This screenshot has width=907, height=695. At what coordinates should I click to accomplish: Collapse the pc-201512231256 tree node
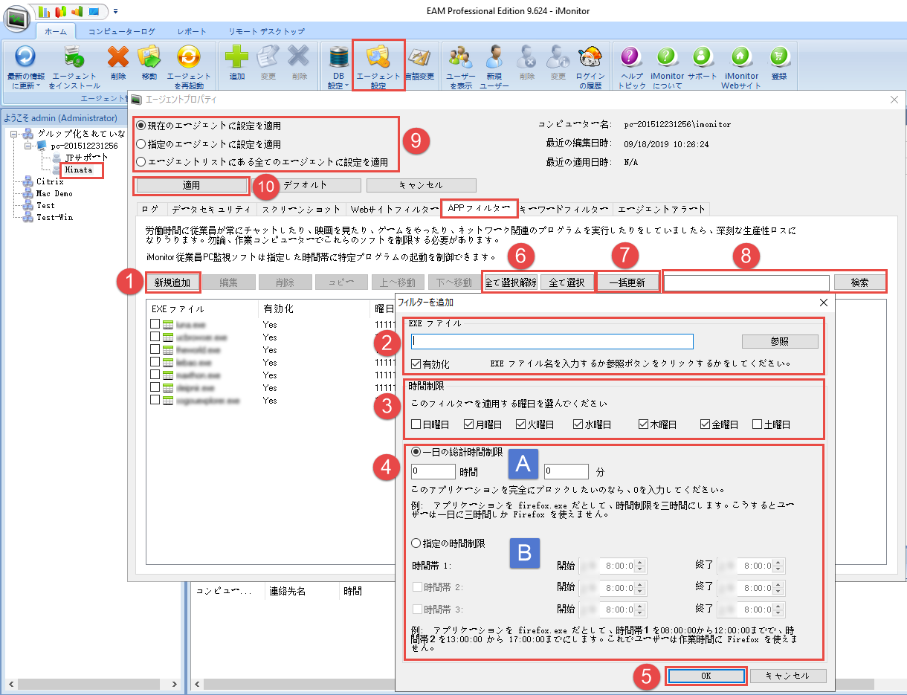coord(28,146)
